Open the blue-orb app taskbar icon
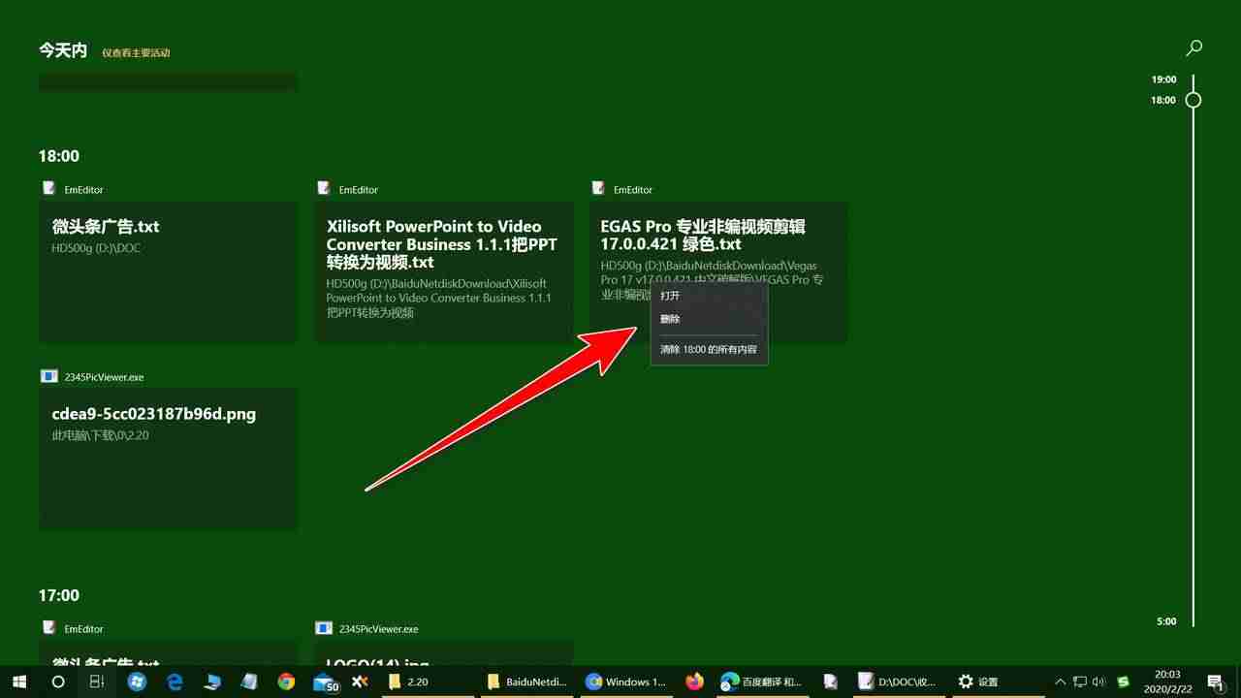This screenshot has width=1241, height=698. pyautogui.click(x=137, y=682)
